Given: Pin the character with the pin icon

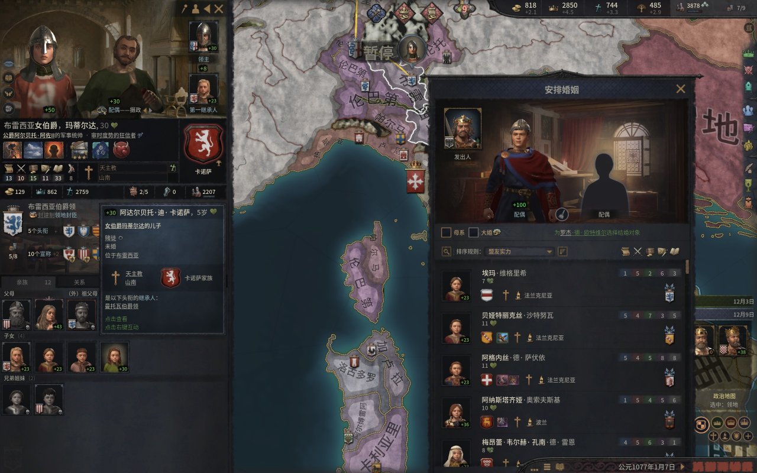Looking at the screenshot, I should point(184,9).
